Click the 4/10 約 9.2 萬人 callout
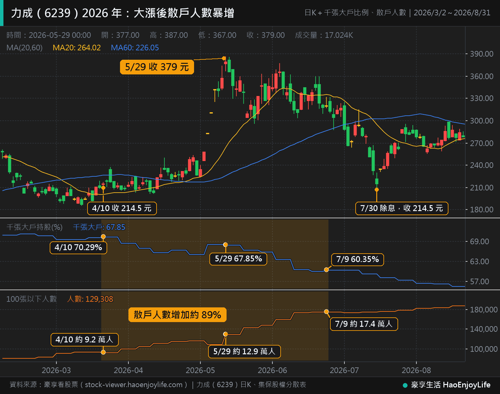The image size is (500, 394). (85, 340)
